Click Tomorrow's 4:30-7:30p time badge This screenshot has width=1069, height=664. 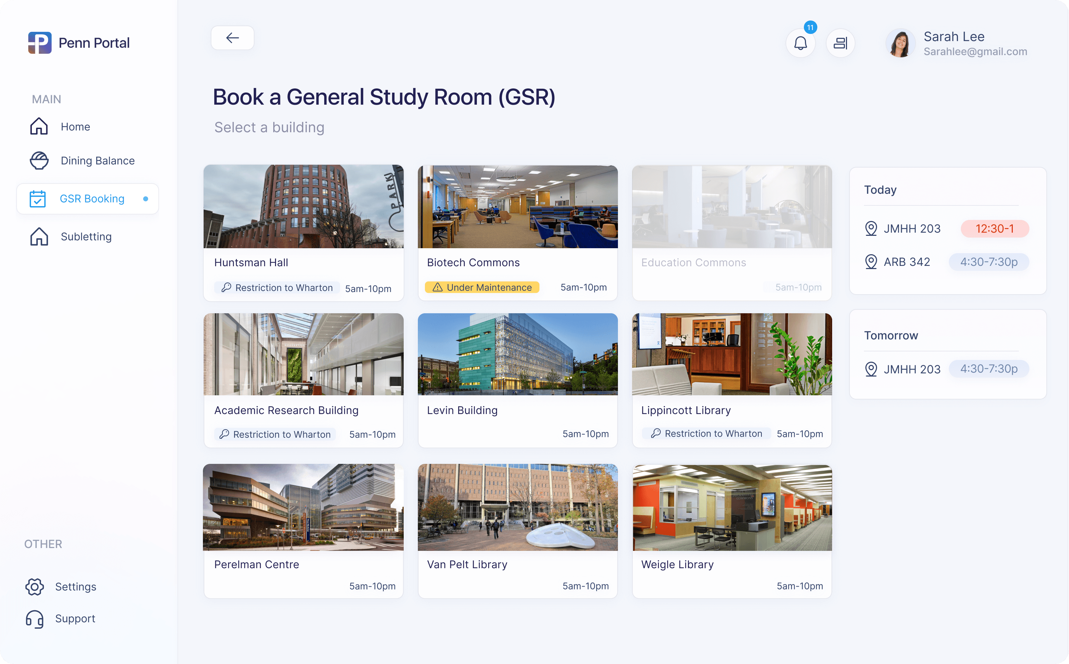[989, 368]
